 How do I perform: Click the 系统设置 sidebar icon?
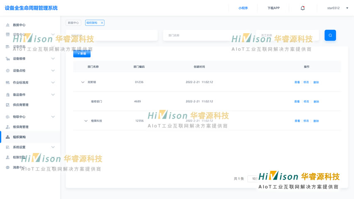(x=7, y=147)
